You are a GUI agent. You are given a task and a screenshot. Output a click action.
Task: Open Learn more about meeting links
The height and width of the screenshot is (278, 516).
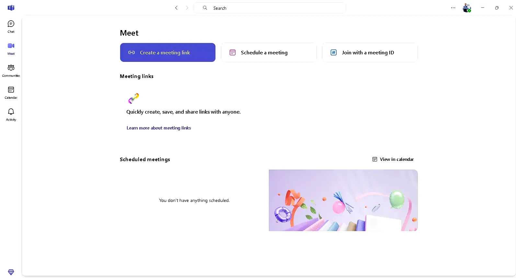(x=159, y=128)
